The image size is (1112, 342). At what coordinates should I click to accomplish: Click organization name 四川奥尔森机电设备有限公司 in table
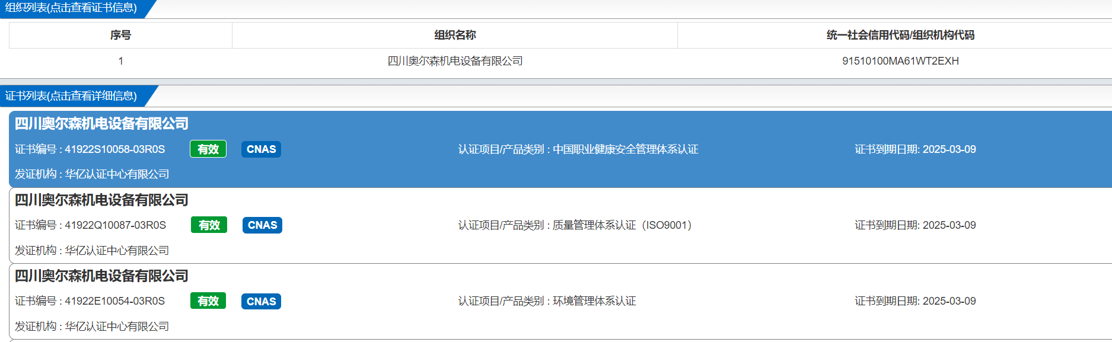pyautogui.click(x=455, y=61)
